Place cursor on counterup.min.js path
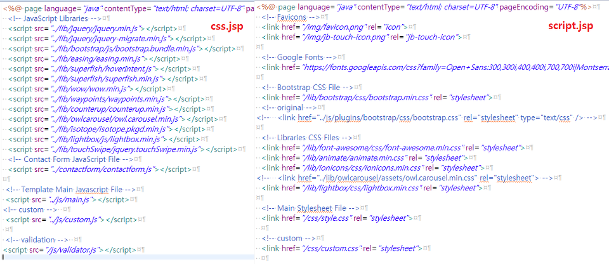Screen dimensions: 609x264 [111, 109]
